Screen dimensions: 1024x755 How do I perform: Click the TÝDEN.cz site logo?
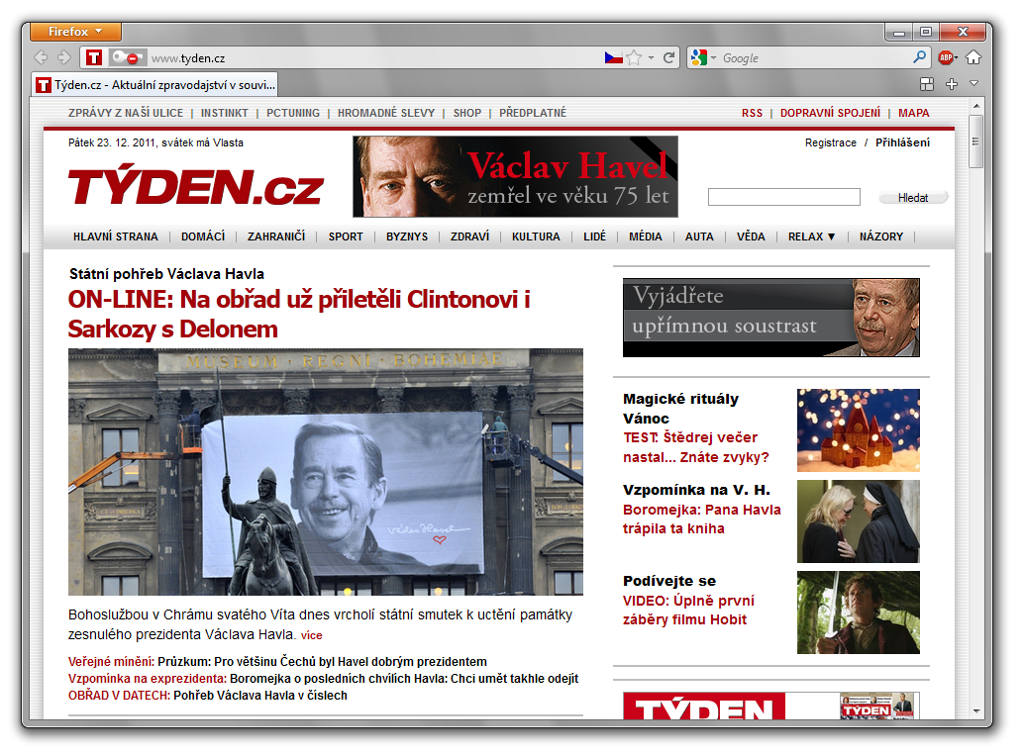pyautogui.click(x=195, y=187)
